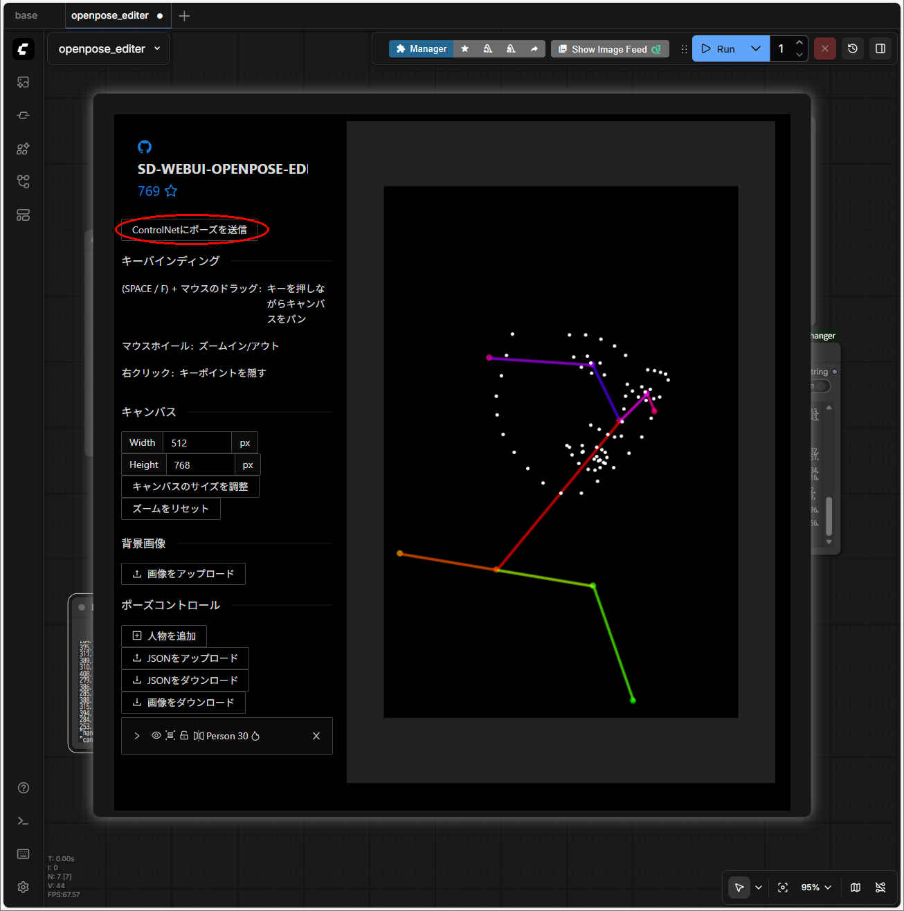Click the share arrow icon in toolbar
This screenshot has height=911, width=904.
click(534, 49)
